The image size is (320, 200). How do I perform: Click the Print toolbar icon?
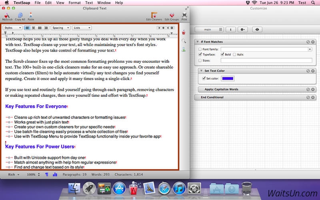pyautogui.click(x=184, y=16)
